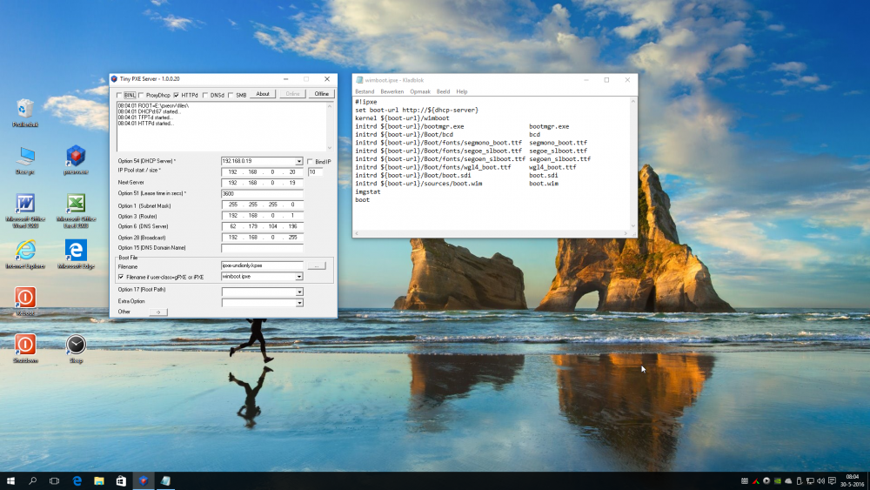Expand the Option 54 DHCP Server dropdown

(299, 162)
